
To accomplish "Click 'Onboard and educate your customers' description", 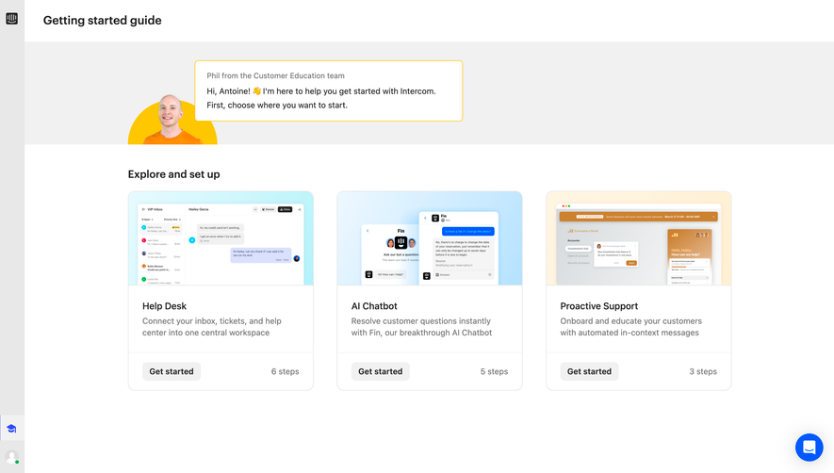I will (630, 327).
